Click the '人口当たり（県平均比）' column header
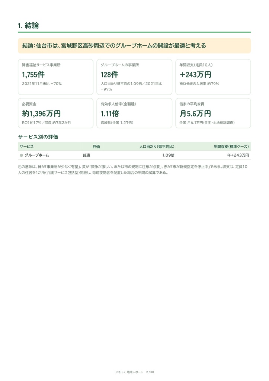 [157, 147]
